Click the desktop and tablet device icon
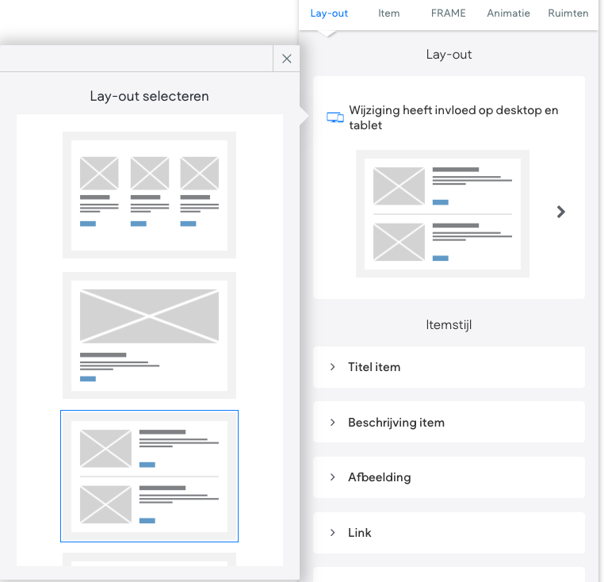 coord(335,117)
